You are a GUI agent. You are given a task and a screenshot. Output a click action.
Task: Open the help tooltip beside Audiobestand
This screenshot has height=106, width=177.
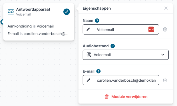tap(112, 46)
